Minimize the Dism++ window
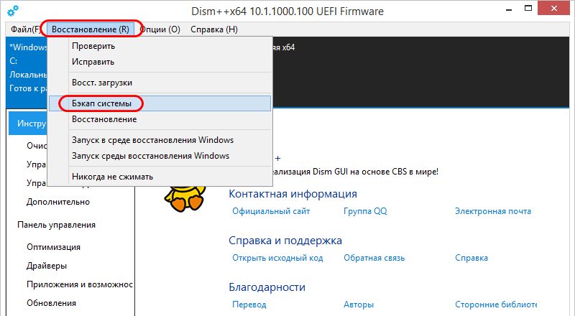The height and width of the screenshot is (316, 575). [x=509, y=9]
